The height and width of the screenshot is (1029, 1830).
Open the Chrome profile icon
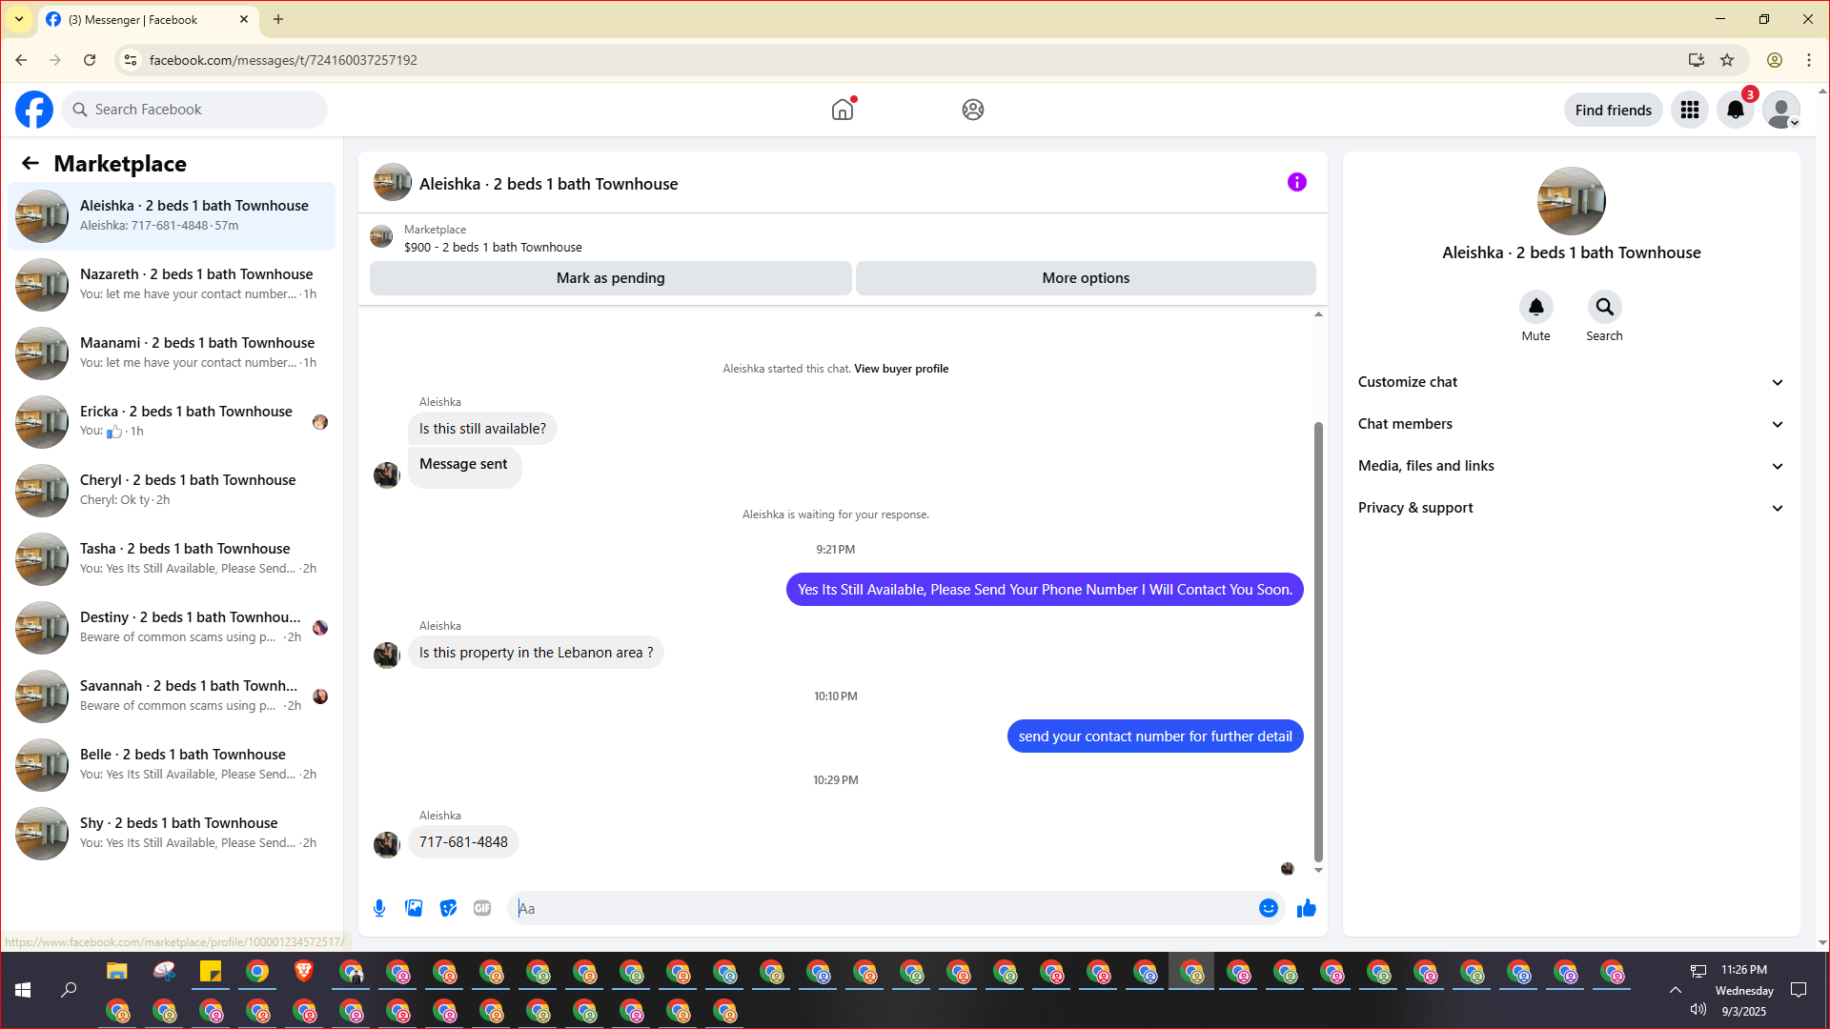(1775, 60)
